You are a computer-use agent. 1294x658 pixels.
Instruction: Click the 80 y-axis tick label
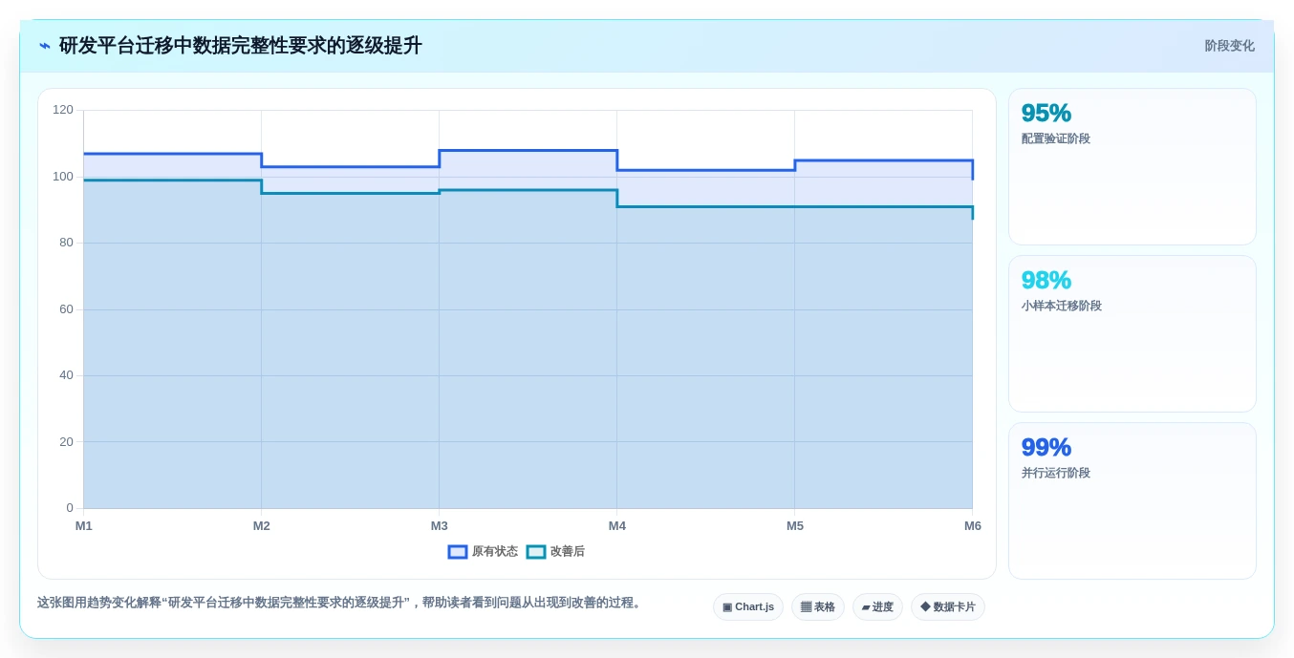click(66, 243)
